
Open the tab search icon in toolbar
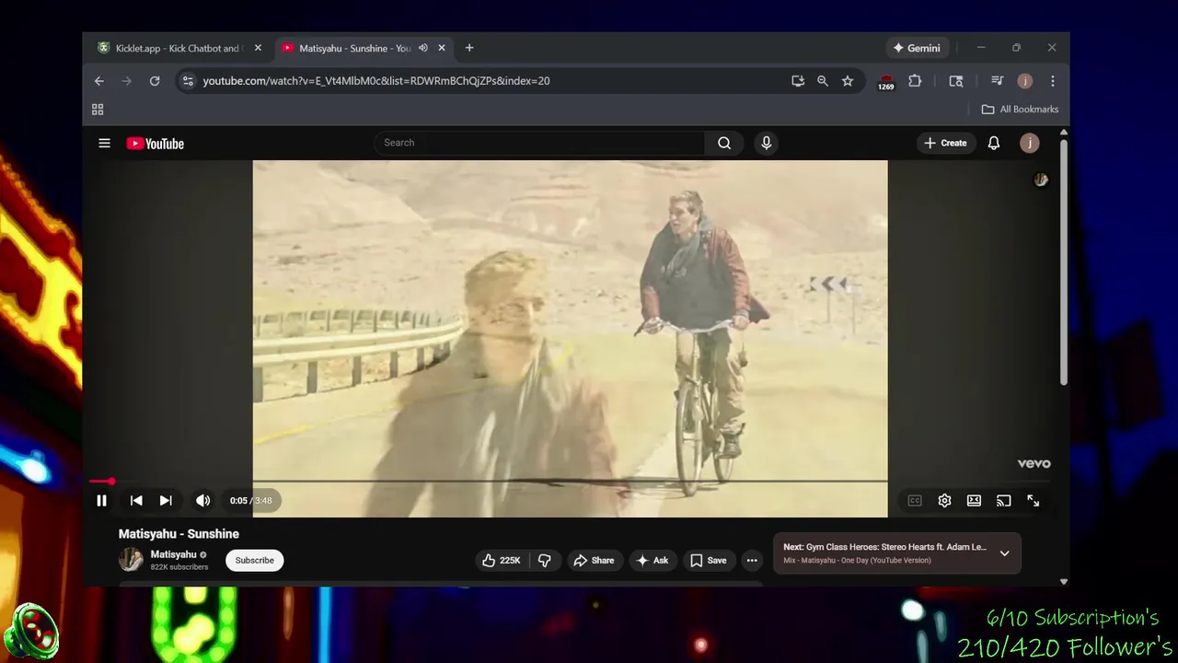[x=956, y=81]
